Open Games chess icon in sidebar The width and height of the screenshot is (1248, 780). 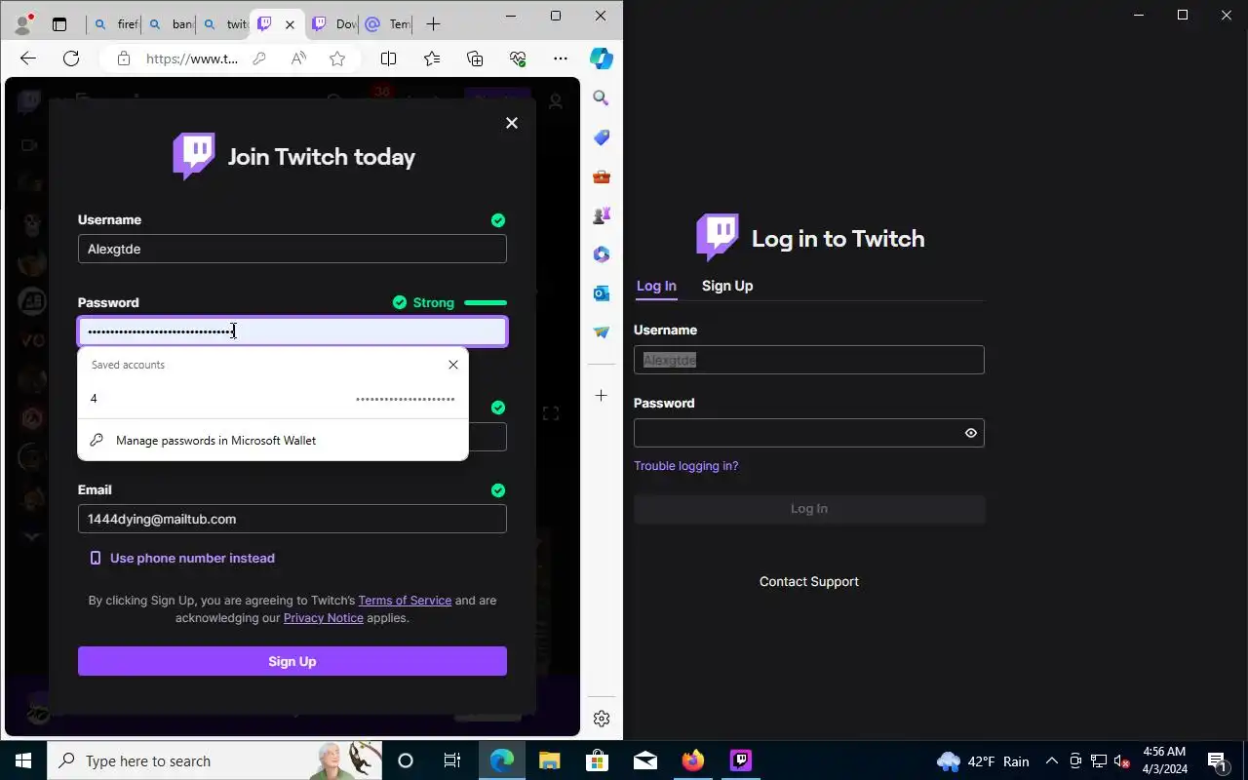pos(602,215)
